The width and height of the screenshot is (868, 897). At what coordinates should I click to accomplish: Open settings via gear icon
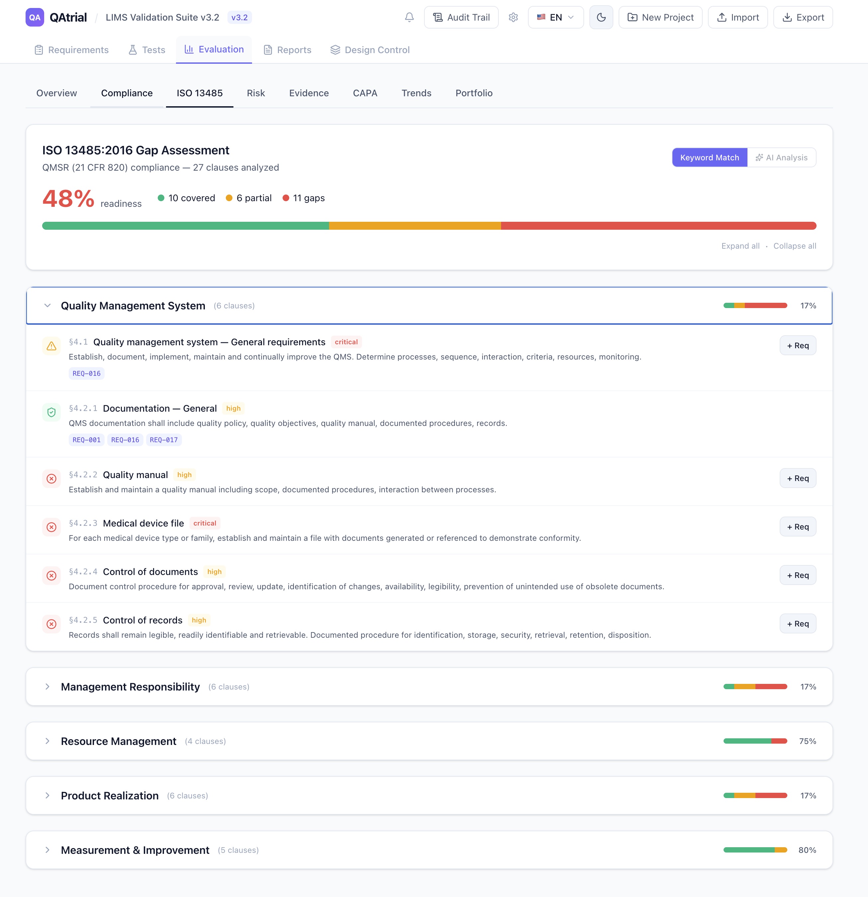pyautogui.click(x=513, y=17)
